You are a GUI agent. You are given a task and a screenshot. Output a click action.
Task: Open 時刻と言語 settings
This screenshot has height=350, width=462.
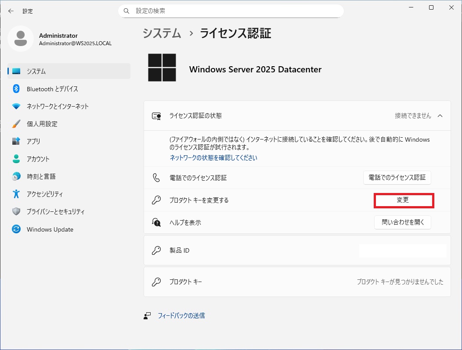(x=69, y=176)
